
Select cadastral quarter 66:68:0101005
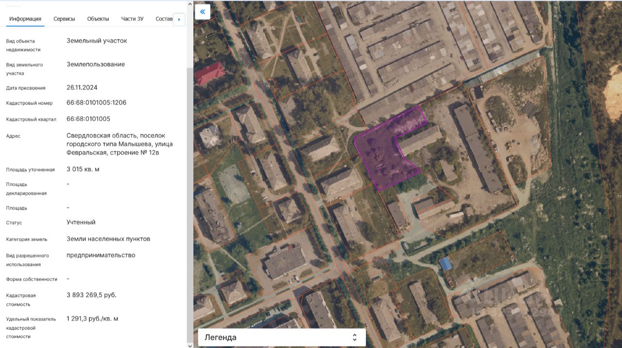pos(88,119)
